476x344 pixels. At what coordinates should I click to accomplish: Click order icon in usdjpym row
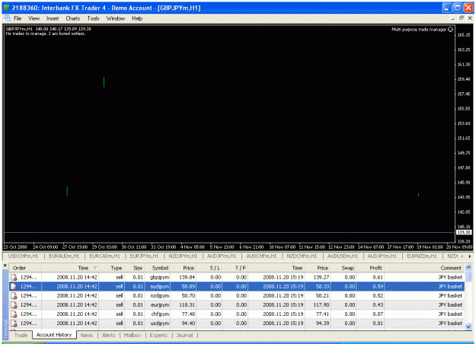coord(14,323)
